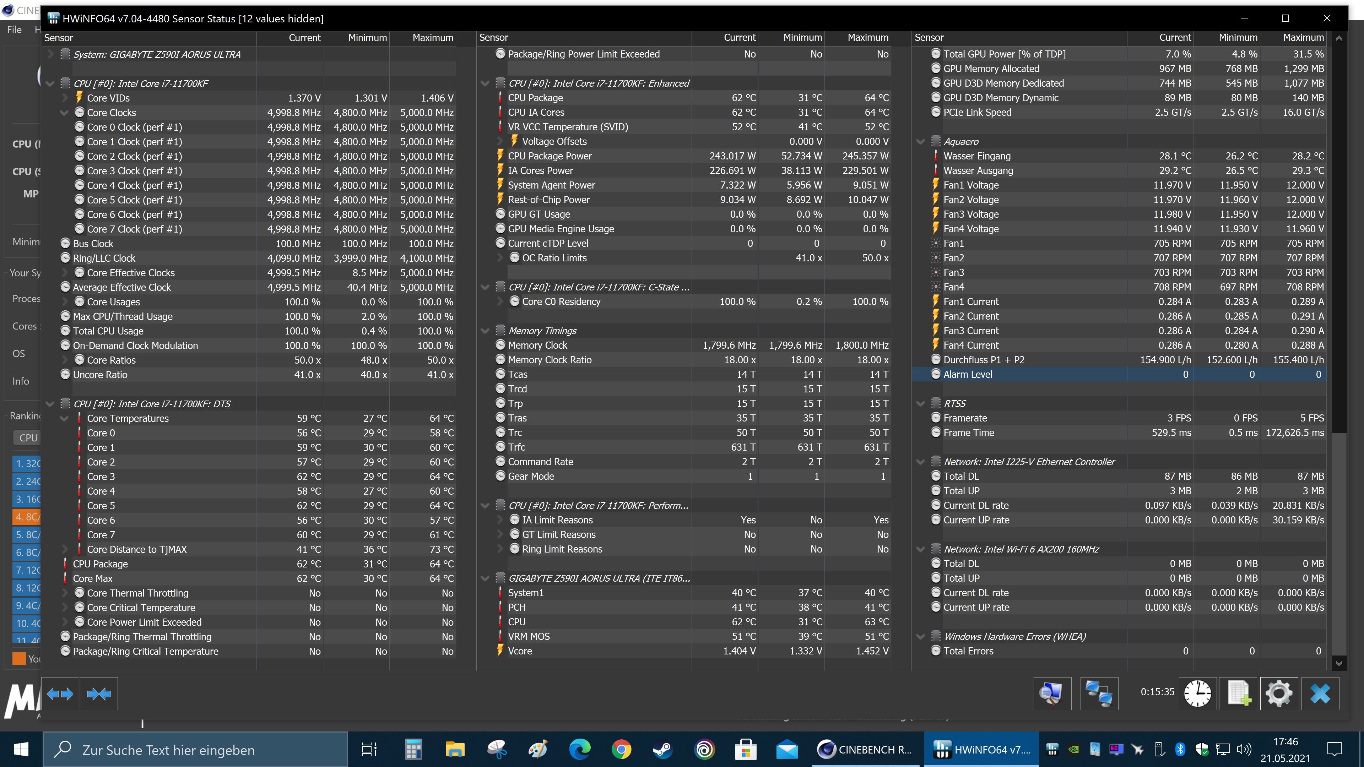Open the File menu in Cinebench
Viewport: 1364px width, 767px height.
click(14, 29)
